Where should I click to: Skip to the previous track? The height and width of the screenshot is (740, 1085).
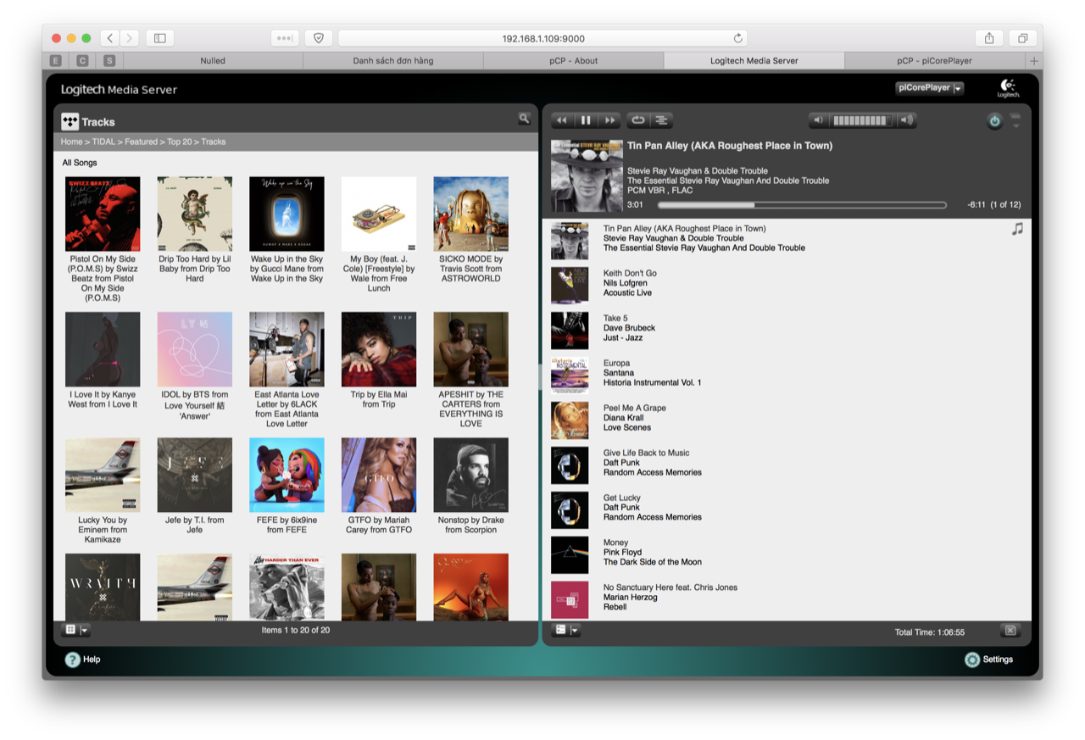click(561, 120)
